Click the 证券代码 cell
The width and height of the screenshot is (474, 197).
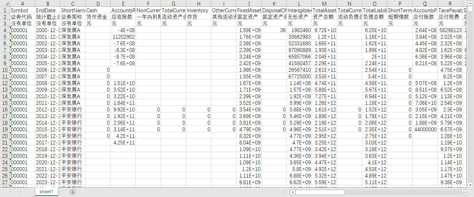click(x=22, y=17)
